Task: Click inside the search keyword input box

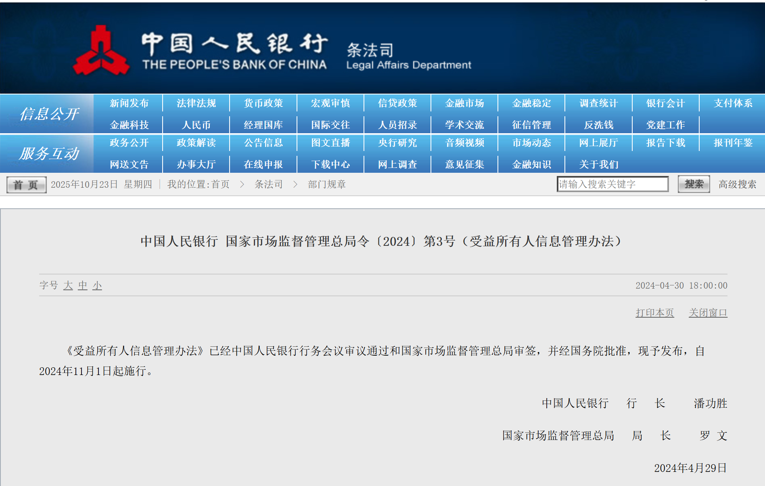Action: [x=612, y=184]
